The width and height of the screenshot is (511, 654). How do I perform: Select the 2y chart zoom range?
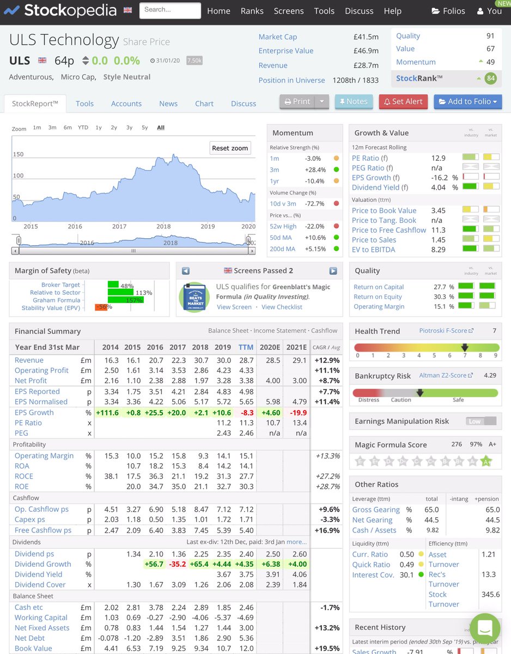114,128
